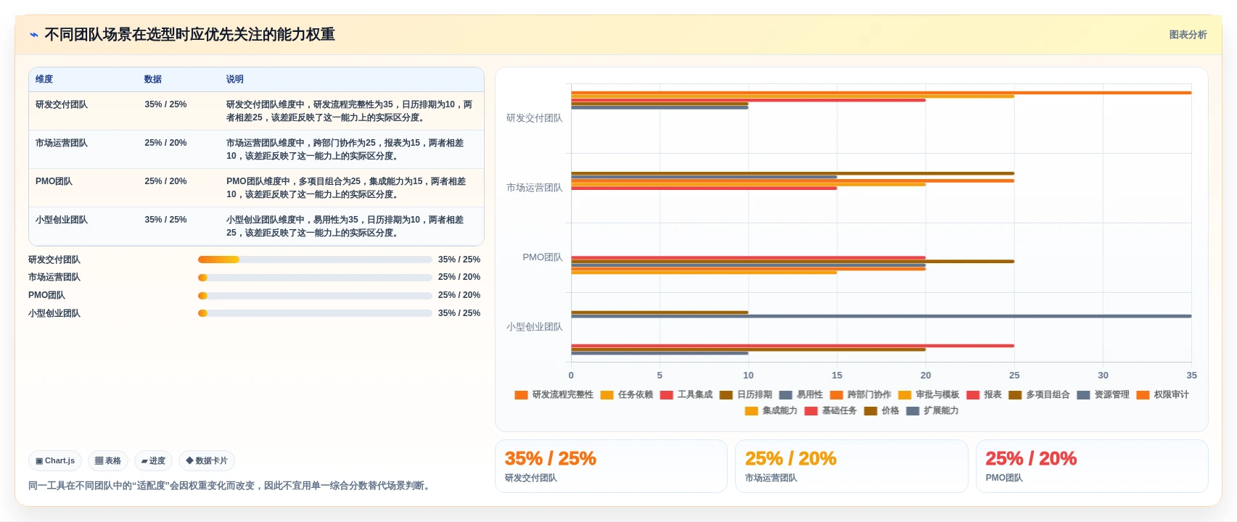Click the description mentioning 跨部门协作为25

point(345,149)
